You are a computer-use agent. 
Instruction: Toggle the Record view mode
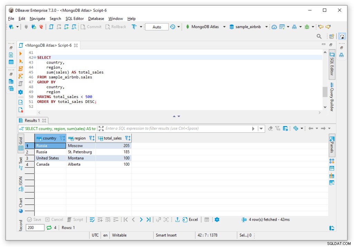(21, 225)
